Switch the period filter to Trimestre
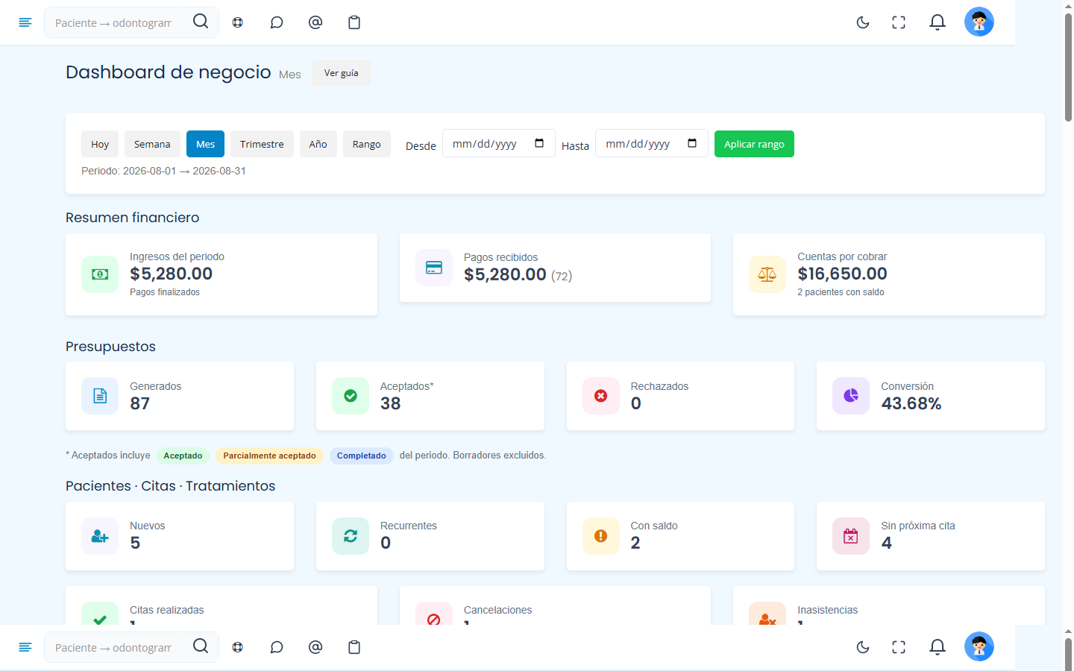The height and width of the screenshot is (671, 1074). 262,144
